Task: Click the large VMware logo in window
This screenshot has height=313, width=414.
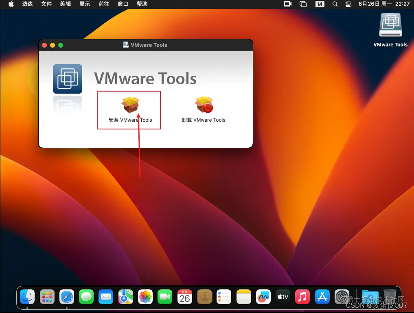Action: [68, 79]
